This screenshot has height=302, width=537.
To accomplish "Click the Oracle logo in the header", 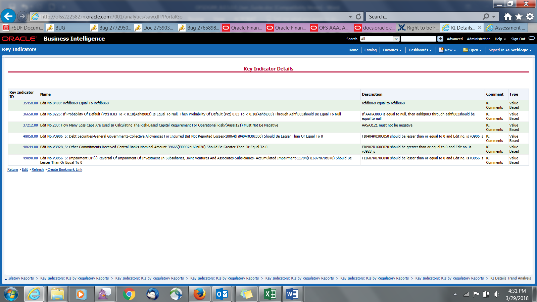I will tap(19, 39).
